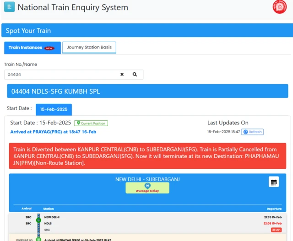Click the '21:35 15-Feb' scheduled departure
This screenshot has width=293, height=241.
[273, 217]
